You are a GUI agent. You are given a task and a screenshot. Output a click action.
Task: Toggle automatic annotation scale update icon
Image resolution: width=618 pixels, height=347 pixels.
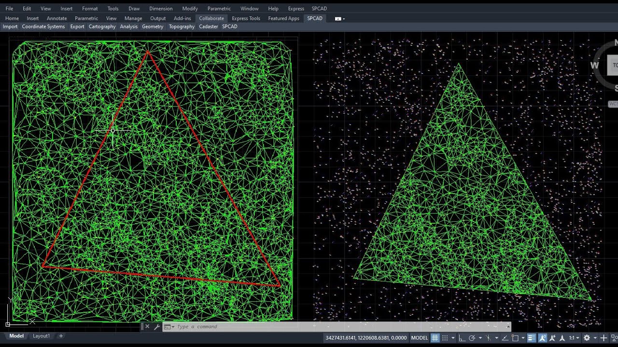(x=552, y=338)
